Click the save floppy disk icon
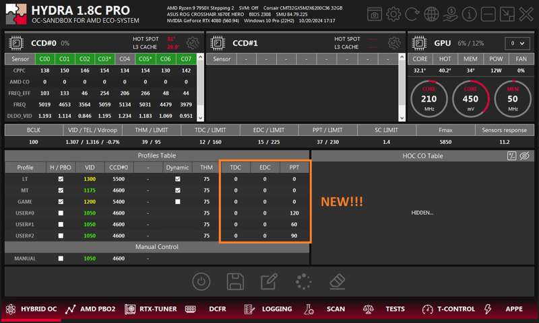The width and height of the screenshot is (539, 323). point(235,281)
